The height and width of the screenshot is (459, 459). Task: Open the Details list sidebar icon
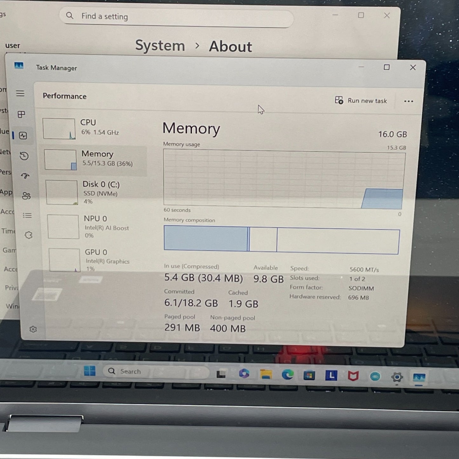27,216
